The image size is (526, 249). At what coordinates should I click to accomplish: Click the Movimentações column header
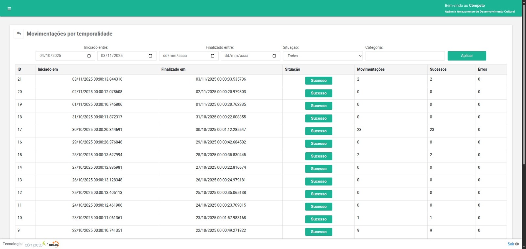point(371,69)
